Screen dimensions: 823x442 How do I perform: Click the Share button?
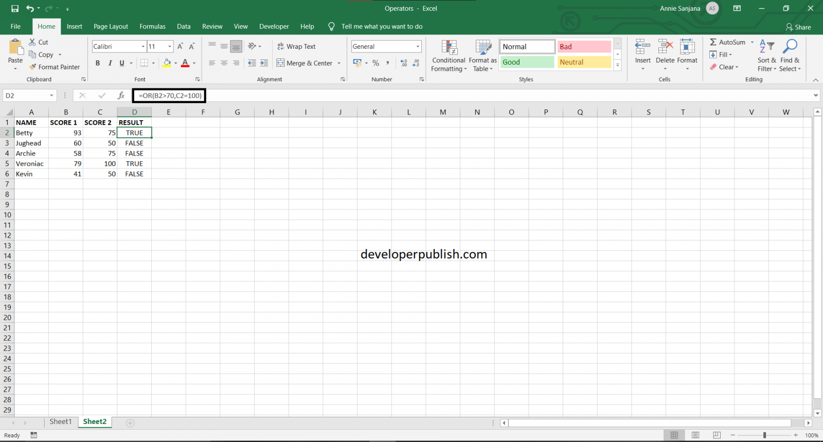pos(798,27)
